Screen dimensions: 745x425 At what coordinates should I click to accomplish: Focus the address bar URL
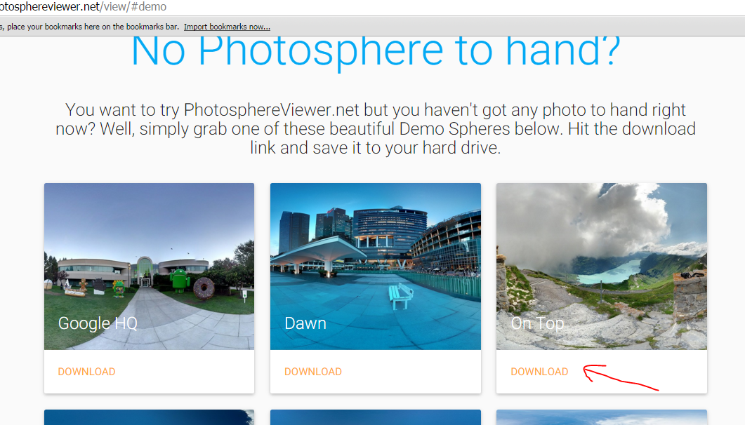click(x=83, y=6)
